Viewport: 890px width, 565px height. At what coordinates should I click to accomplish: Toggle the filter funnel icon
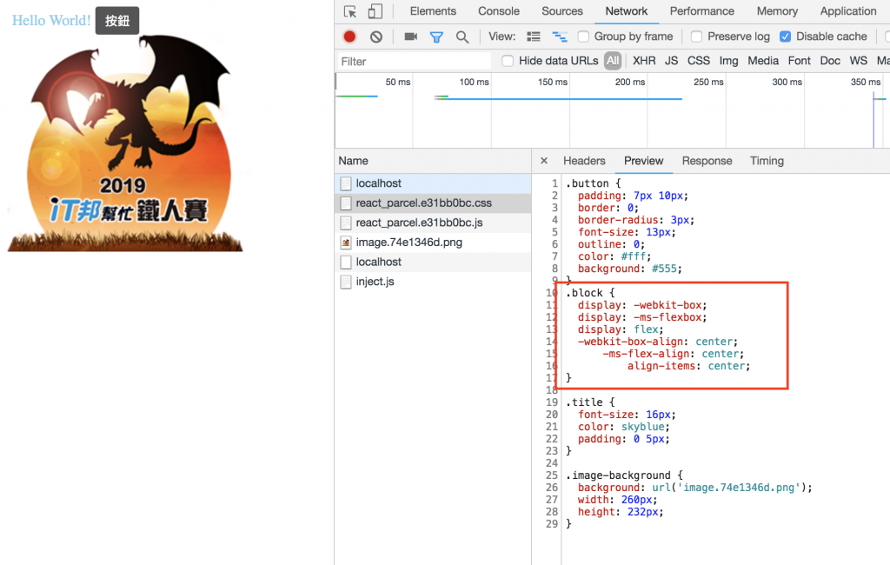tap(436, 37)
